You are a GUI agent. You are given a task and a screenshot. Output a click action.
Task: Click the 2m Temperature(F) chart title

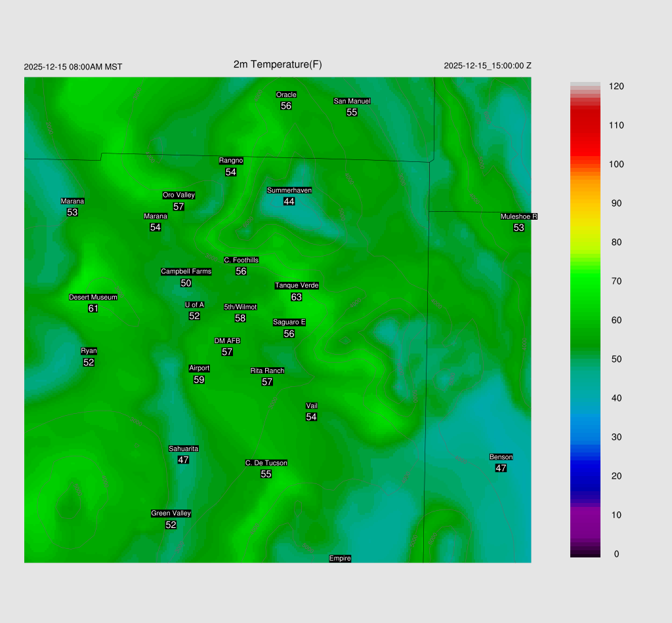pos(278,64)
